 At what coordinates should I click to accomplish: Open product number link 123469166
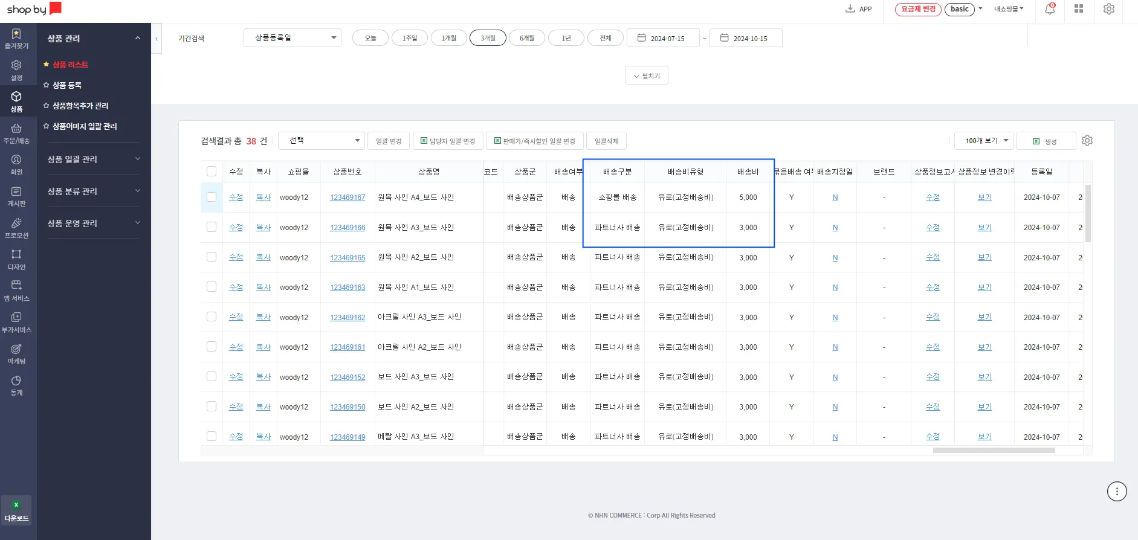(x=348, y=228)
